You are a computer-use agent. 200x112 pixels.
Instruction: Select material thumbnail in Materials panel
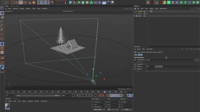point(7,106)
